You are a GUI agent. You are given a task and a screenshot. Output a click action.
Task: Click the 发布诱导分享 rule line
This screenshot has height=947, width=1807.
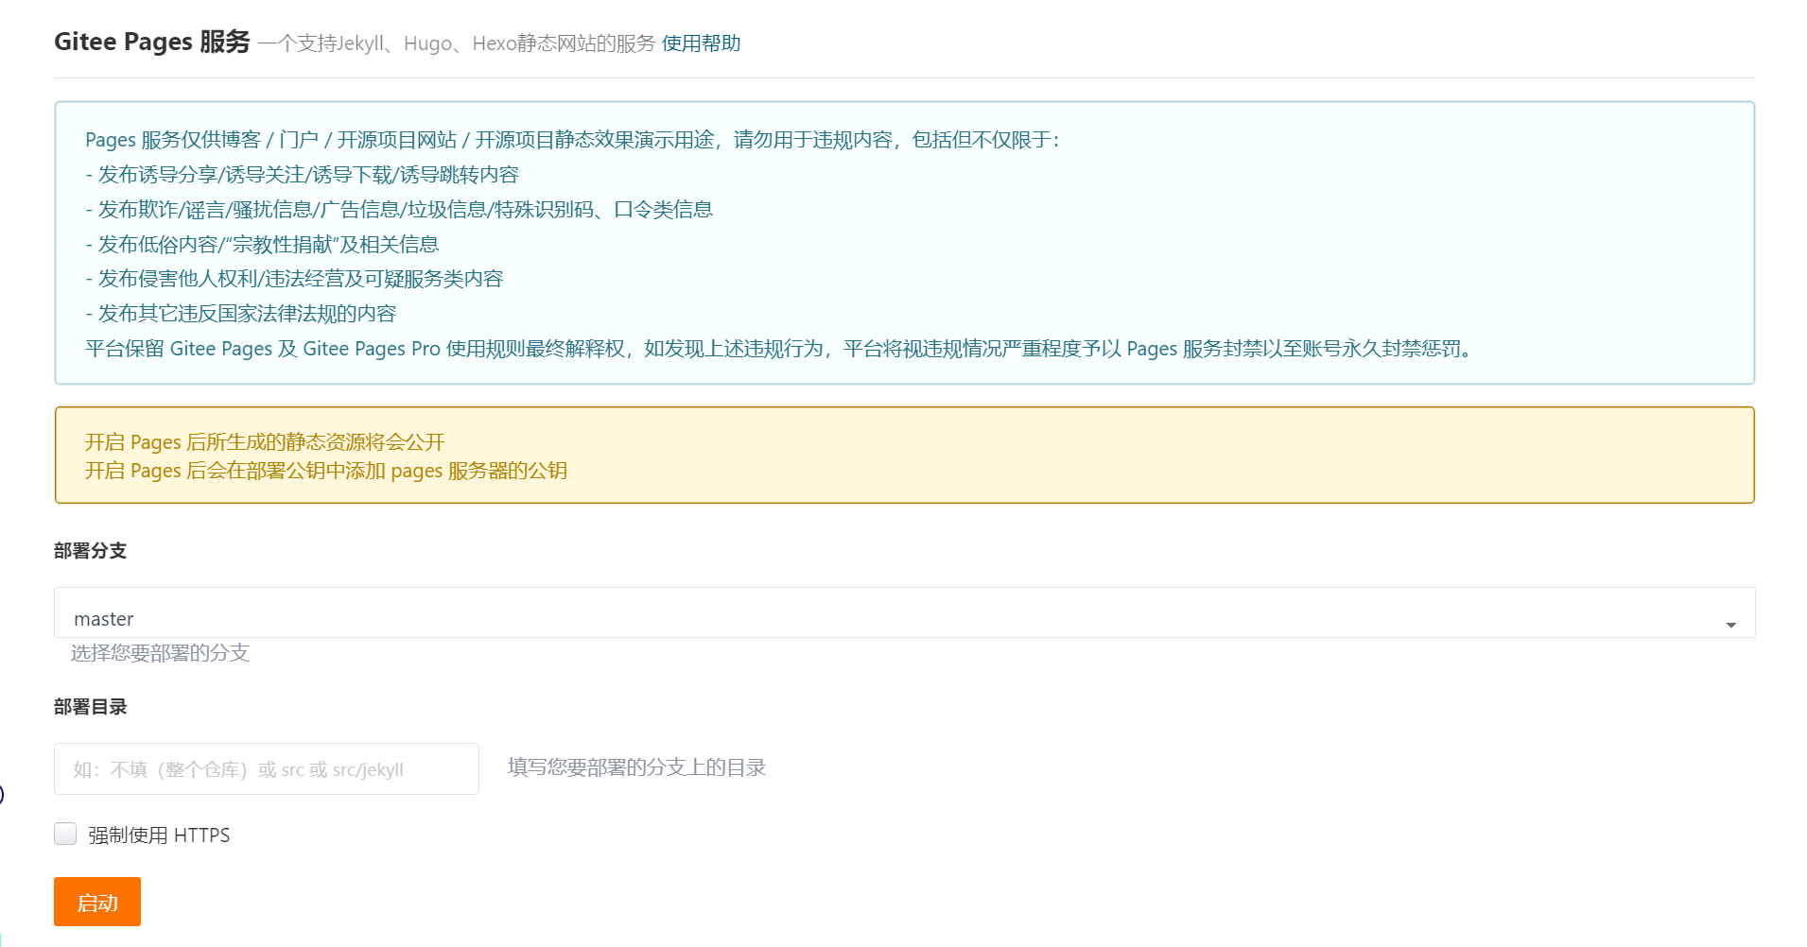click(302, 175)
